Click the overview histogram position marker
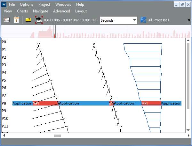Image resolution: width=192 pixels, height=146 pixels. pyautogui.click(x=54, y=32)
